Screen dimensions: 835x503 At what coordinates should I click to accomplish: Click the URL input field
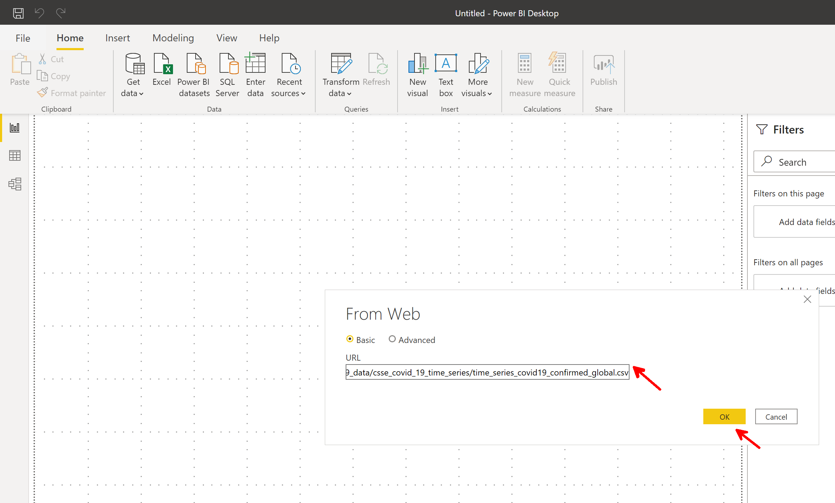click(x=487, y=372)
